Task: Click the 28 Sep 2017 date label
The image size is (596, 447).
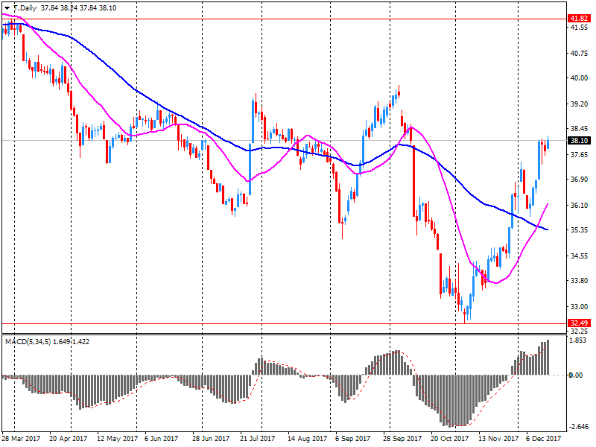Action: [402, 439]
